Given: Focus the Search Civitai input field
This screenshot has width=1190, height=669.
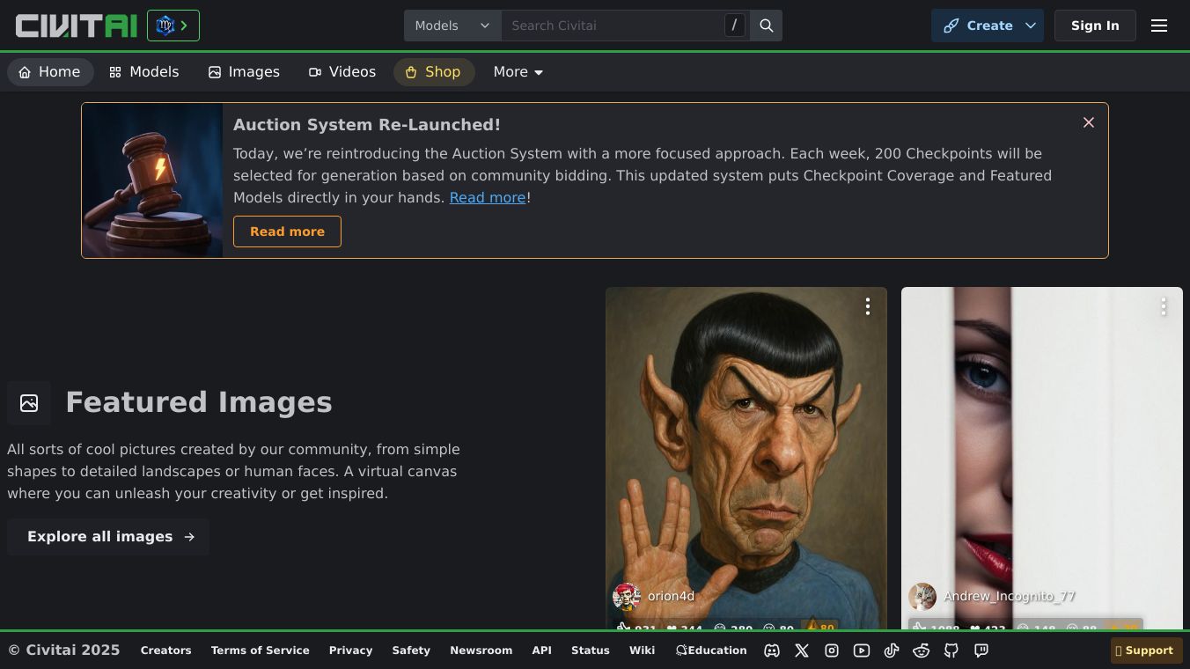Looking at the screenshot, I should [613, 26].
